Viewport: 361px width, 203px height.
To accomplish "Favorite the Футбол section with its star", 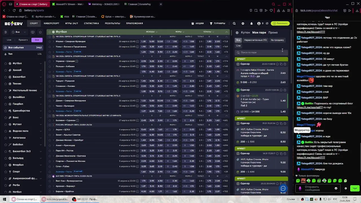I will pos(50,32).
